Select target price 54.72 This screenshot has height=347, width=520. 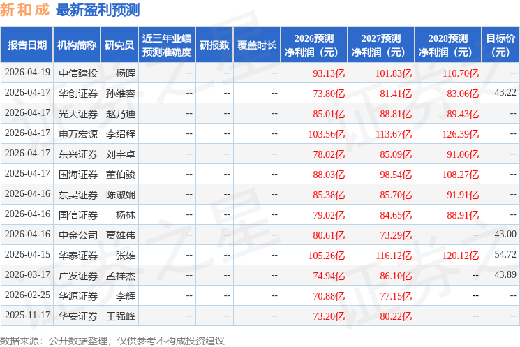coord(505,254)
